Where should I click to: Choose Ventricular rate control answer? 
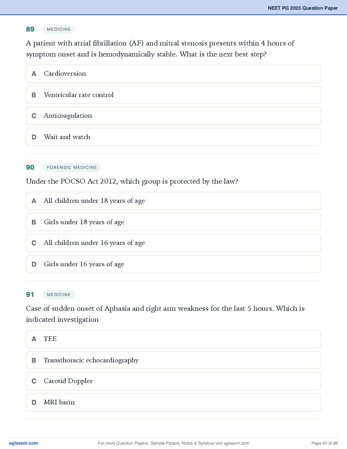173,95
